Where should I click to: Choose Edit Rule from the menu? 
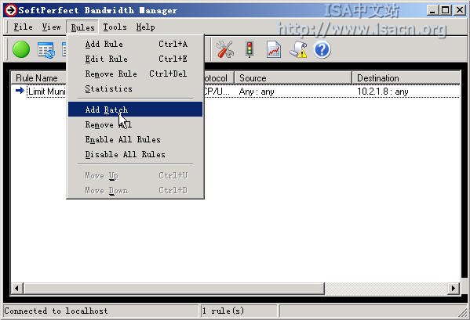136,59
